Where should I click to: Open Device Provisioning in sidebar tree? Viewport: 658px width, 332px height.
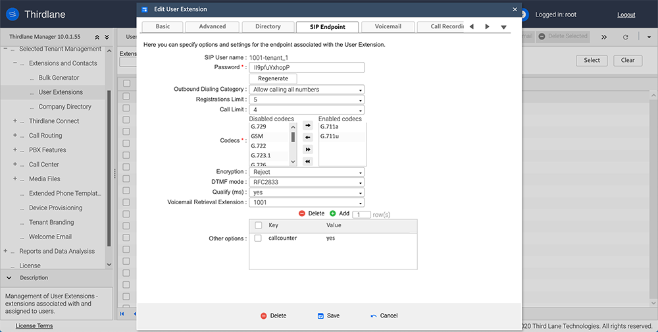click(x=55, y=208)
